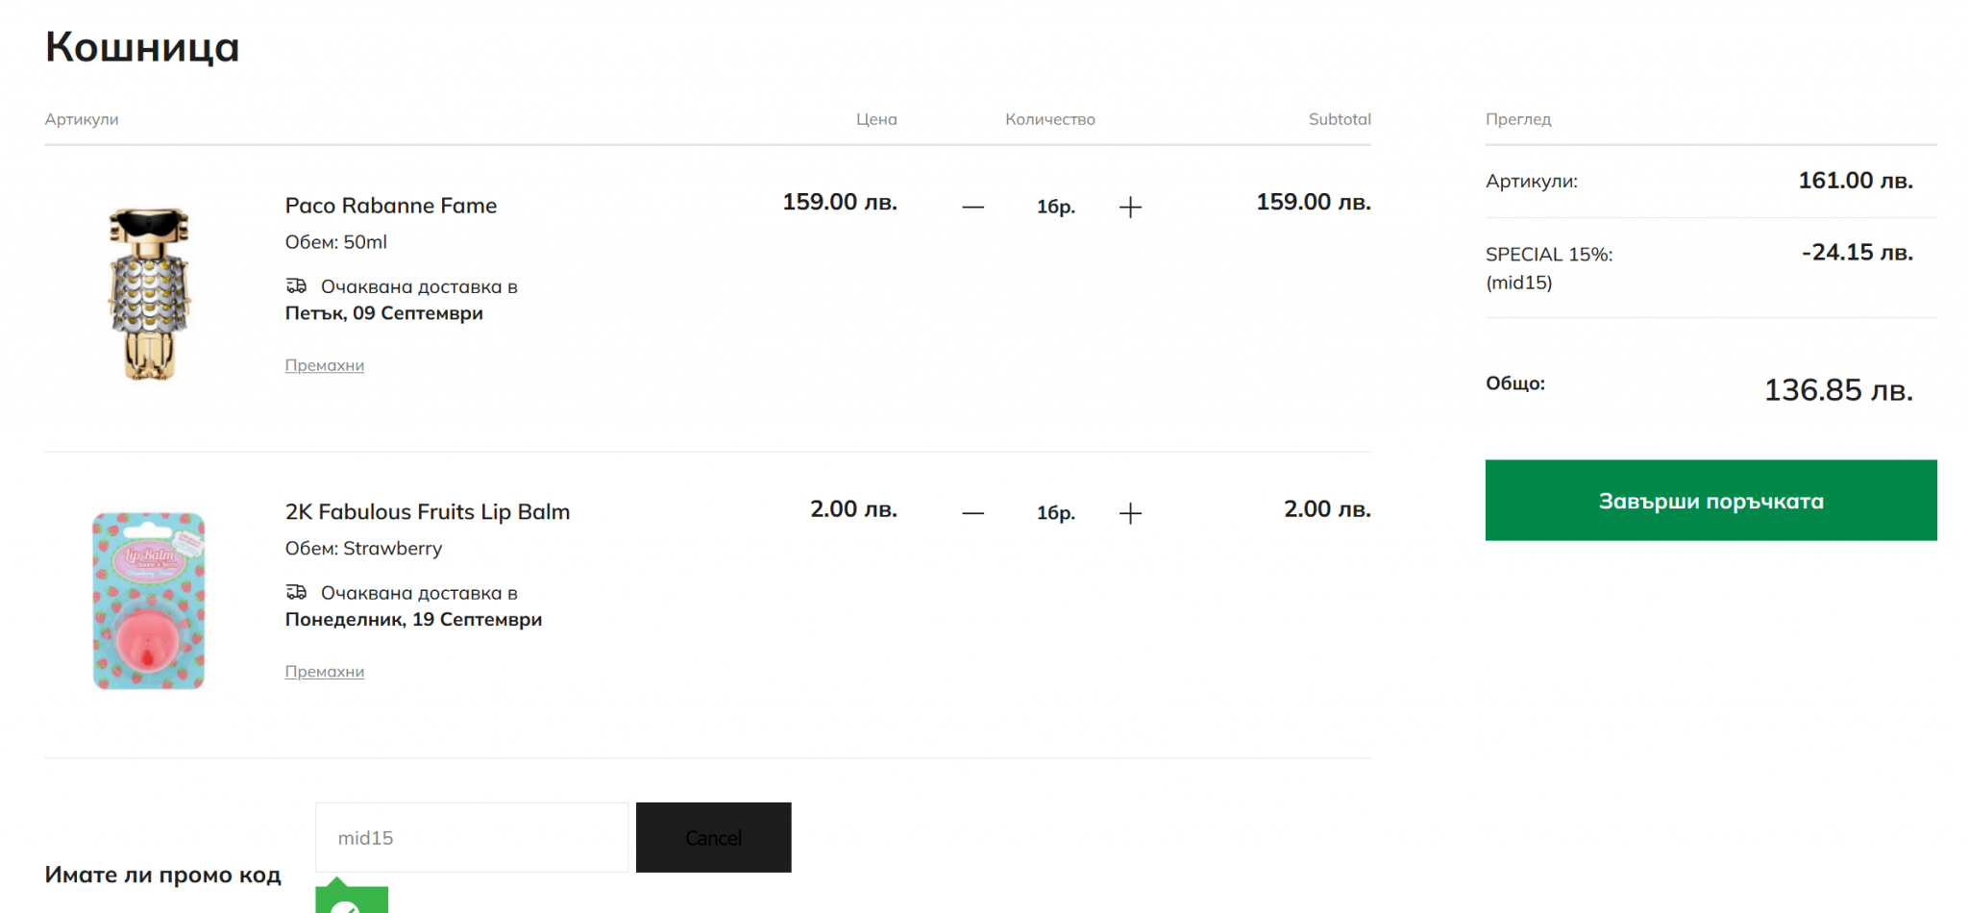The height and width of the screenshot is (913, 1968).
Task: Decrease Paco Rabanne Fame quantity
Action: pos(972,207)
